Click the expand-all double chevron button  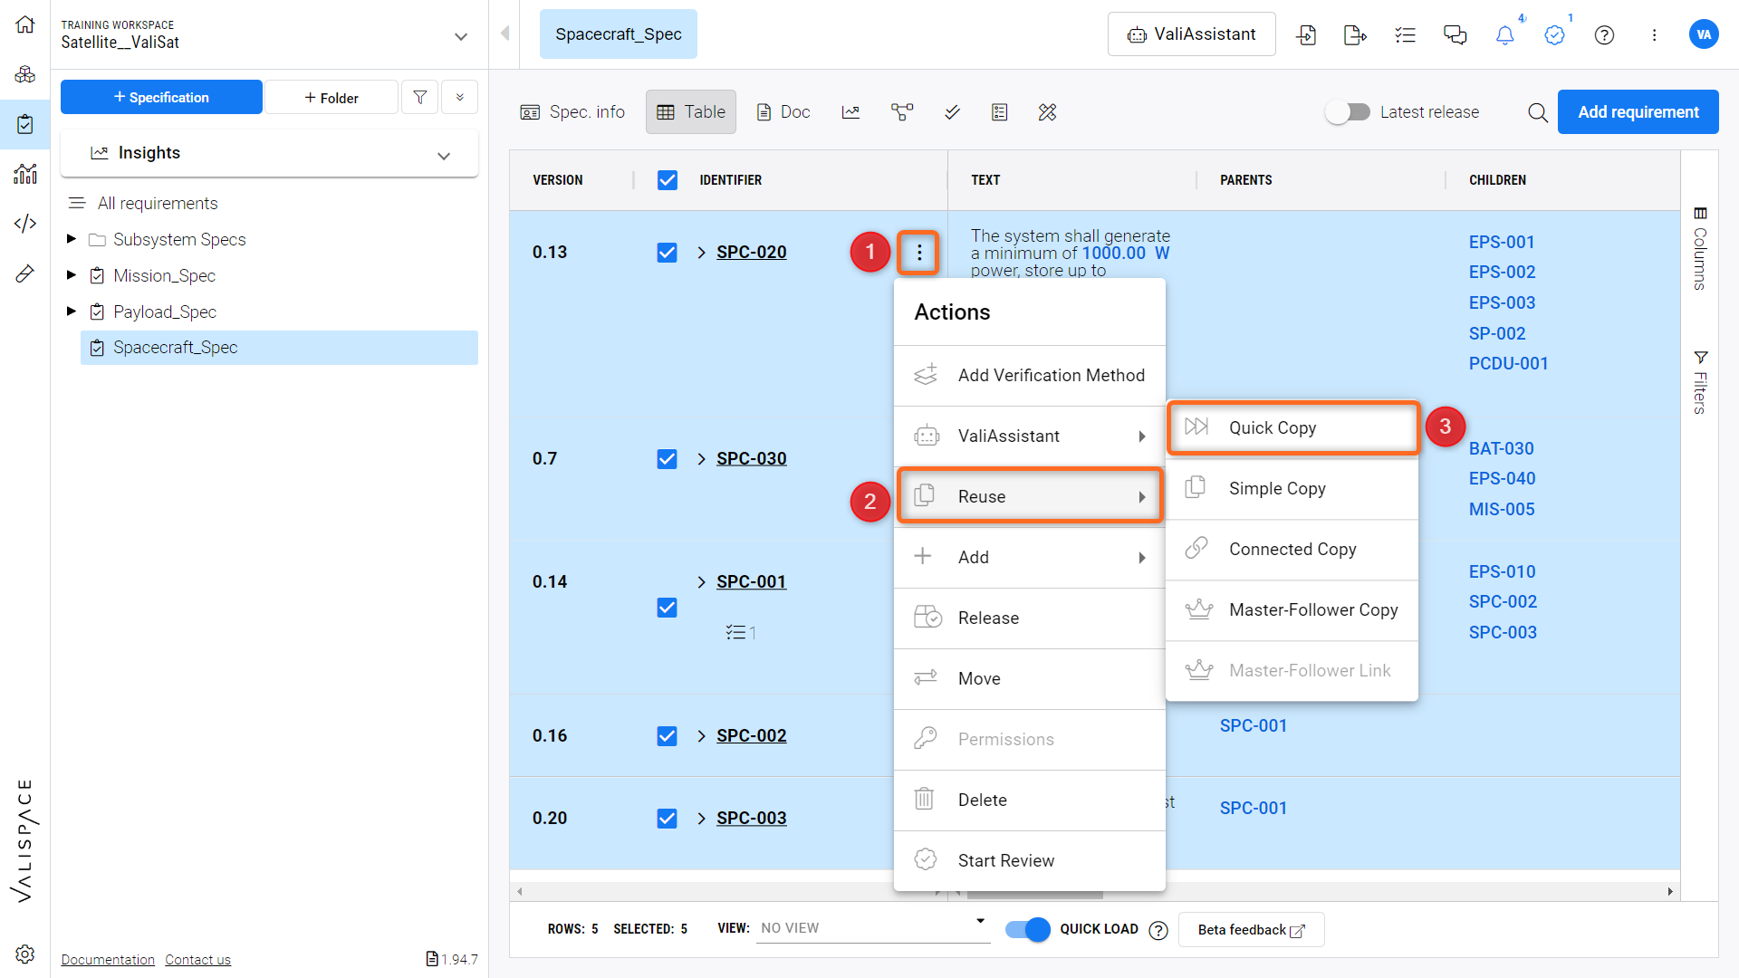tap(460, 97)
